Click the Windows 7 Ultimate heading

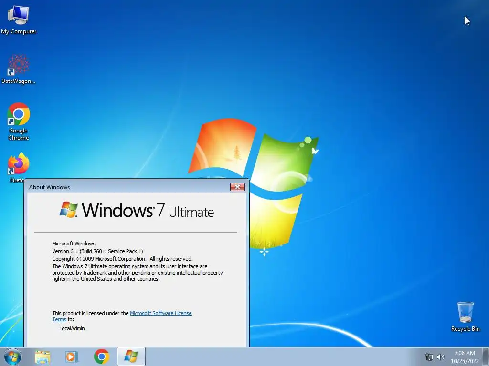(x=137, y=210)
